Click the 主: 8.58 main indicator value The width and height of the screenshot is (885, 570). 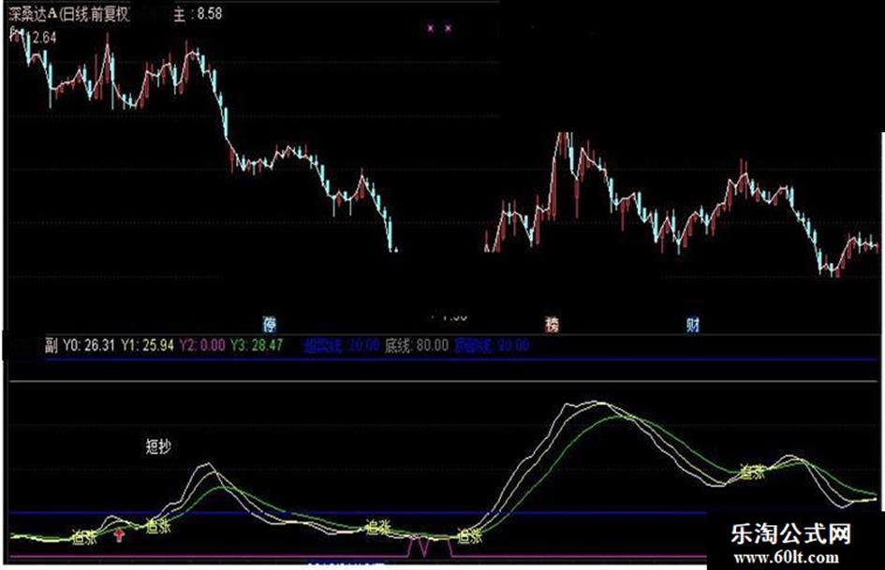pos(198,13)
